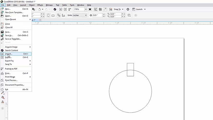
Task: Toggle the Show rulers button
Action: 96,9
